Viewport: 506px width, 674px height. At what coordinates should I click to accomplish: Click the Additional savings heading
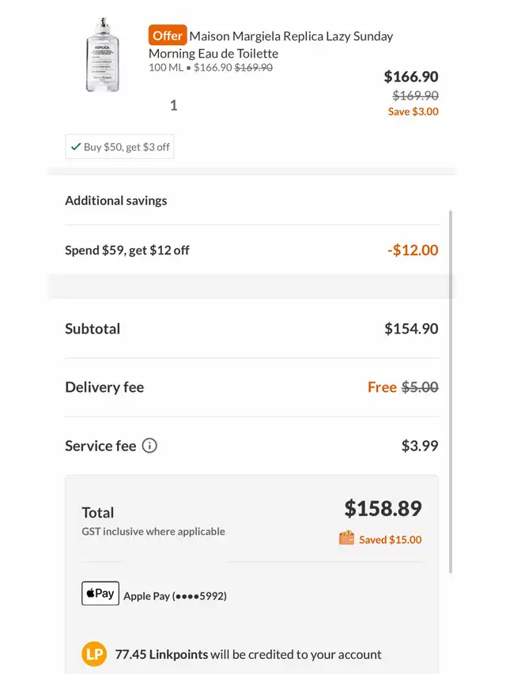[x=115, y=201]
